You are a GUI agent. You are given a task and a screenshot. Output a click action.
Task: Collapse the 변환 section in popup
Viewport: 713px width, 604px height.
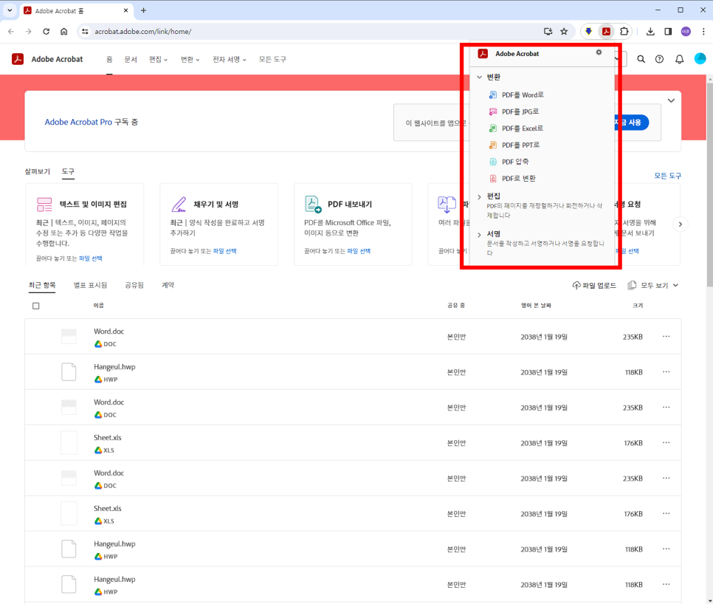[x=479, y=77]
